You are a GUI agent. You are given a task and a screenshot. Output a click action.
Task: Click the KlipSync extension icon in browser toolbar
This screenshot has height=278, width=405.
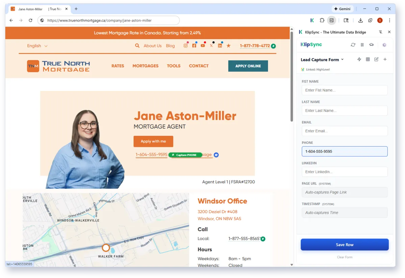312,20
